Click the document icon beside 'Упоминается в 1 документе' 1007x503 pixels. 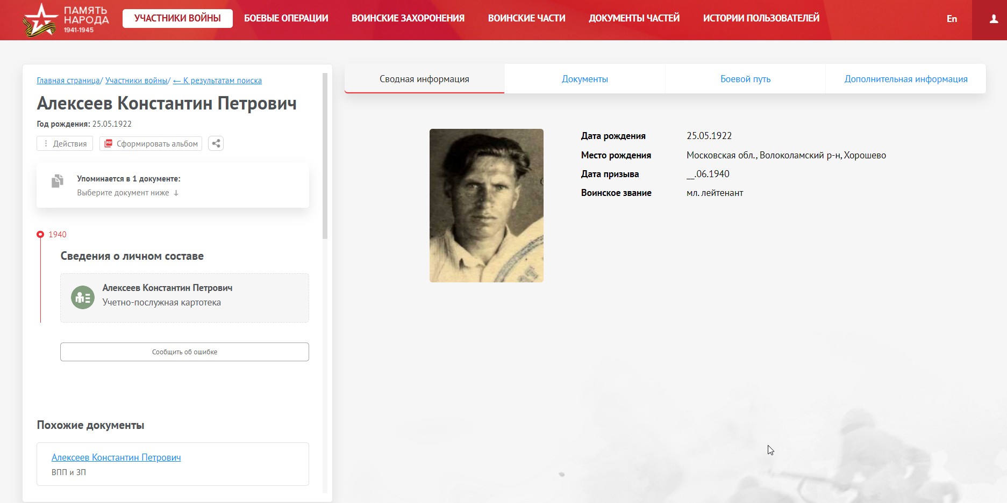click(58, 181)
